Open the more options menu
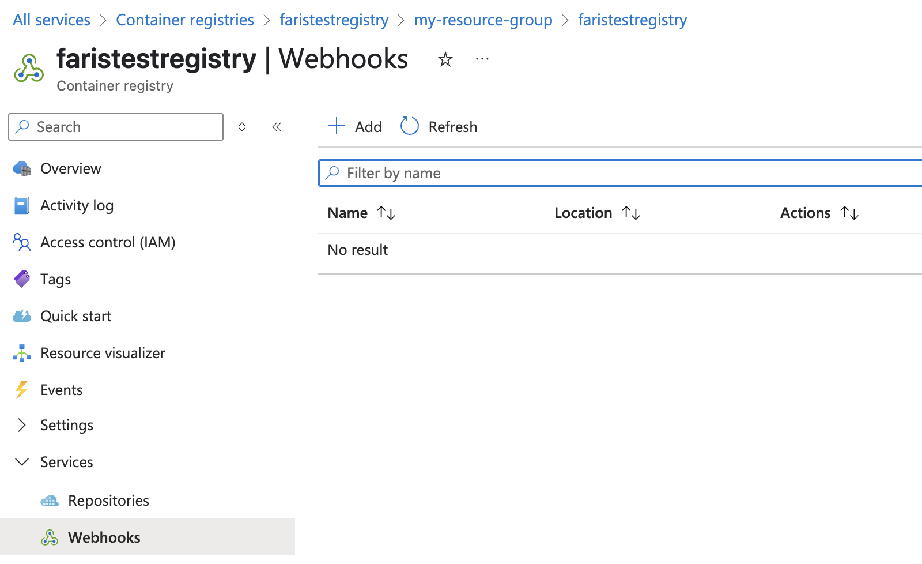The image size is (922, 564). (482, 58)
